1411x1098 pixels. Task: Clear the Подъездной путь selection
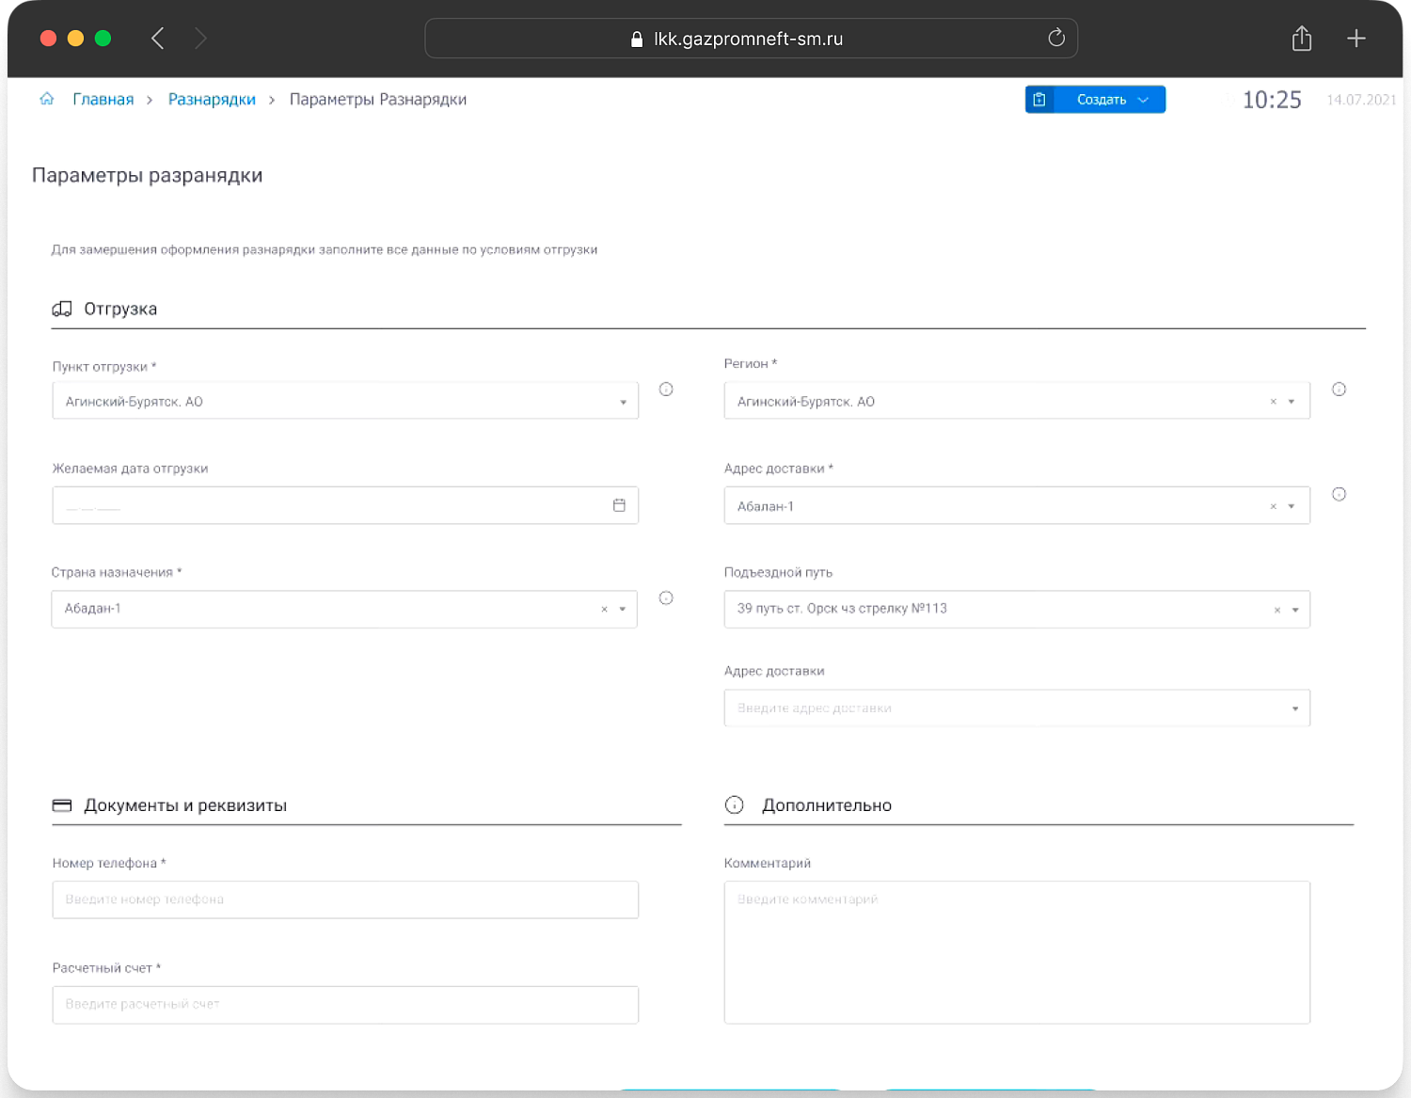click(x=1277, y=610)
